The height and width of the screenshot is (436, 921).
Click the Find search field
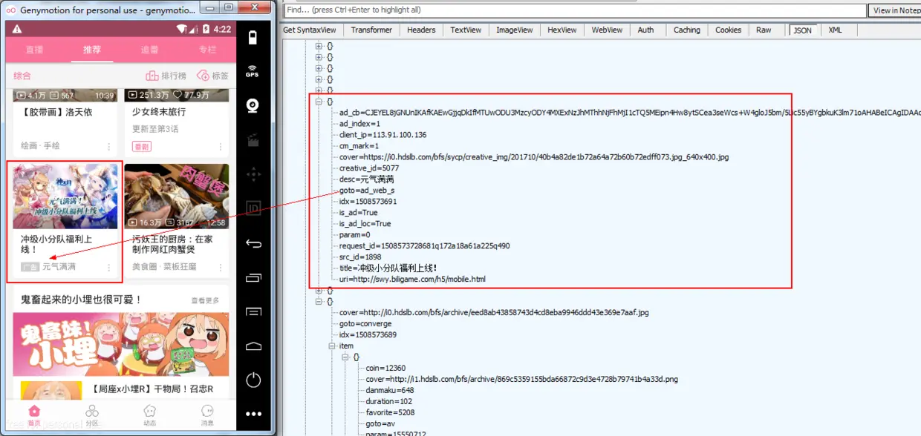[575, 10]
